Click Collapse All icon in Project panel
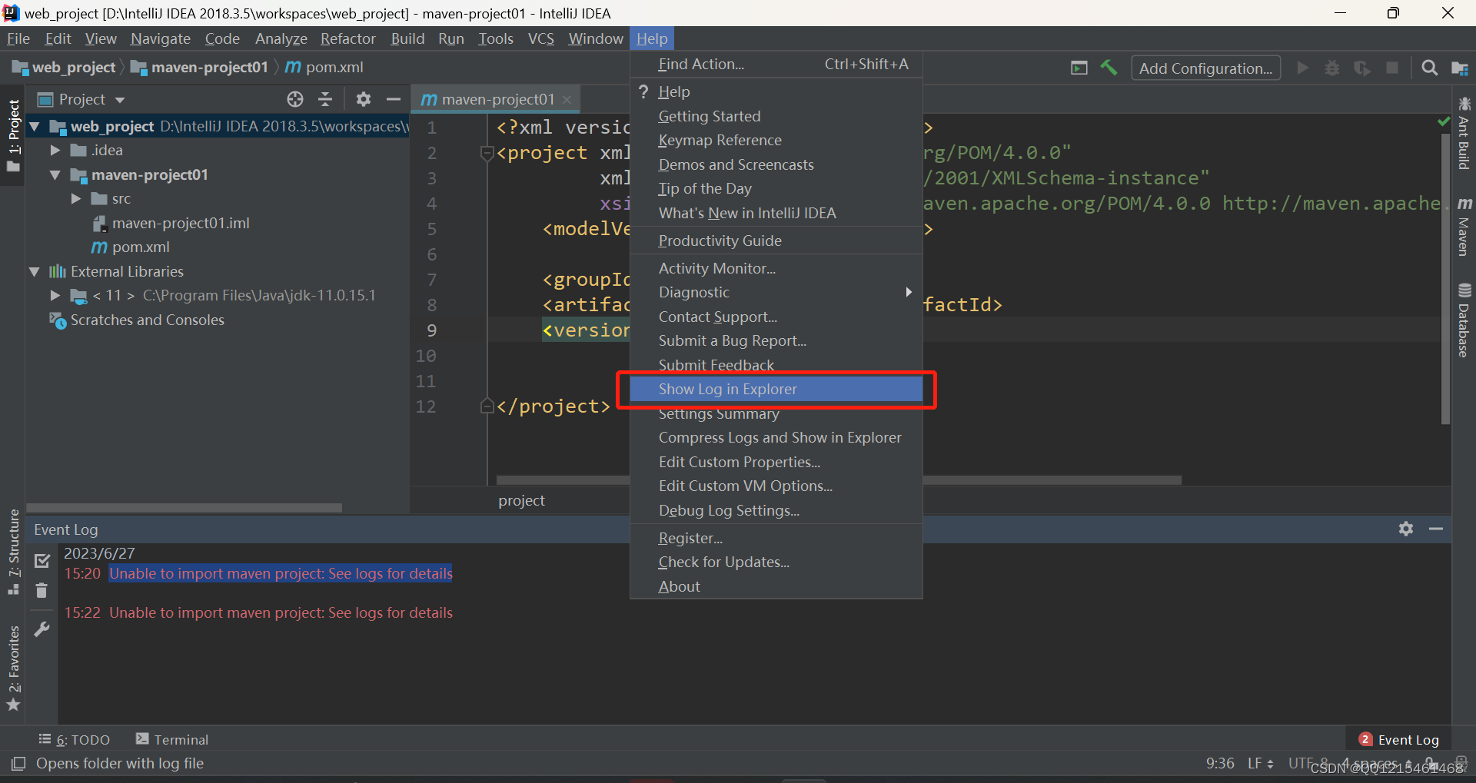Screen dimensions: 1476x783 coord(325,99)
